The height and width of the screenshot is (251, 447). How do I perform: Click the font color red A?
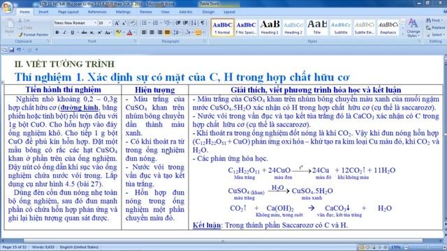tap(129, 33)
